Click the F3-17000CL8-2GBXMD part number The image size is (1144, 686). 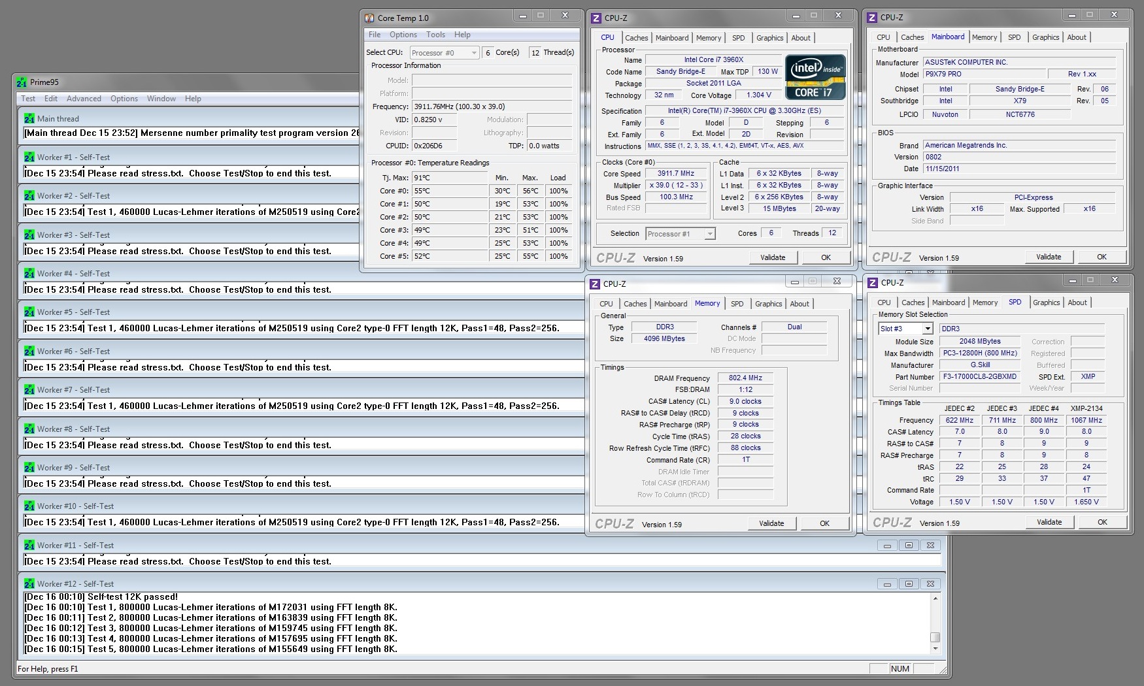(979, 377)
